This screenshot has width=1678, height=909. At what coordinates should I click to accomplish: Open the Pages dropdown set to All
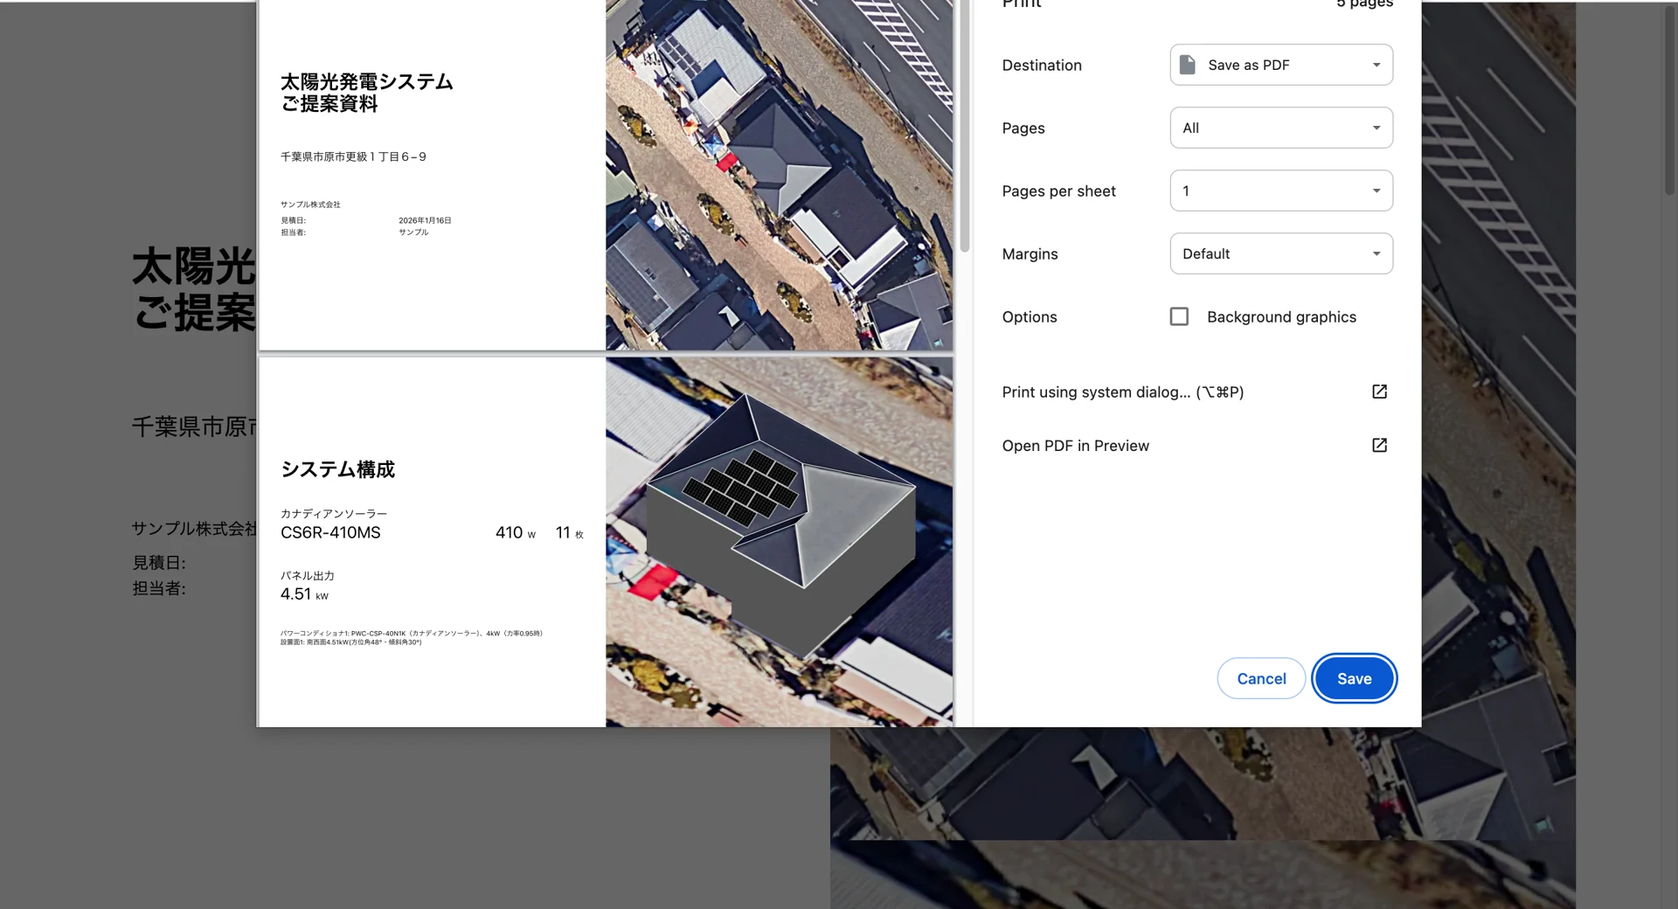tap(1281, 128)
